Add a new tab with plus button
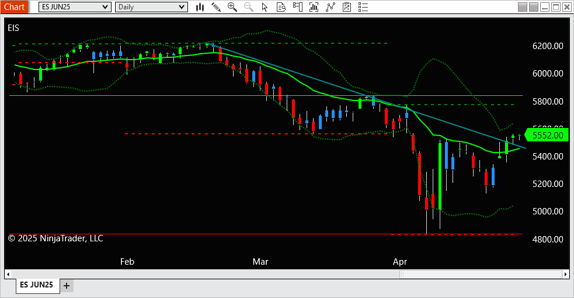 coord(67,286)
